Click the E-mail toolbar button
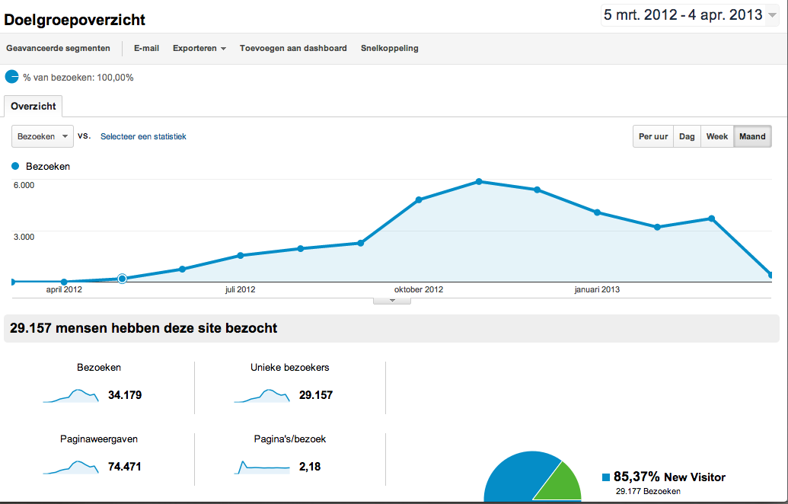 tap(146, 48)
